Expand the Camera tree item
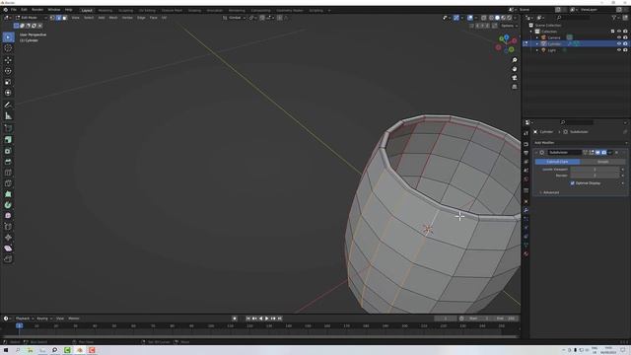631x355 pixels. click(537, 37)
